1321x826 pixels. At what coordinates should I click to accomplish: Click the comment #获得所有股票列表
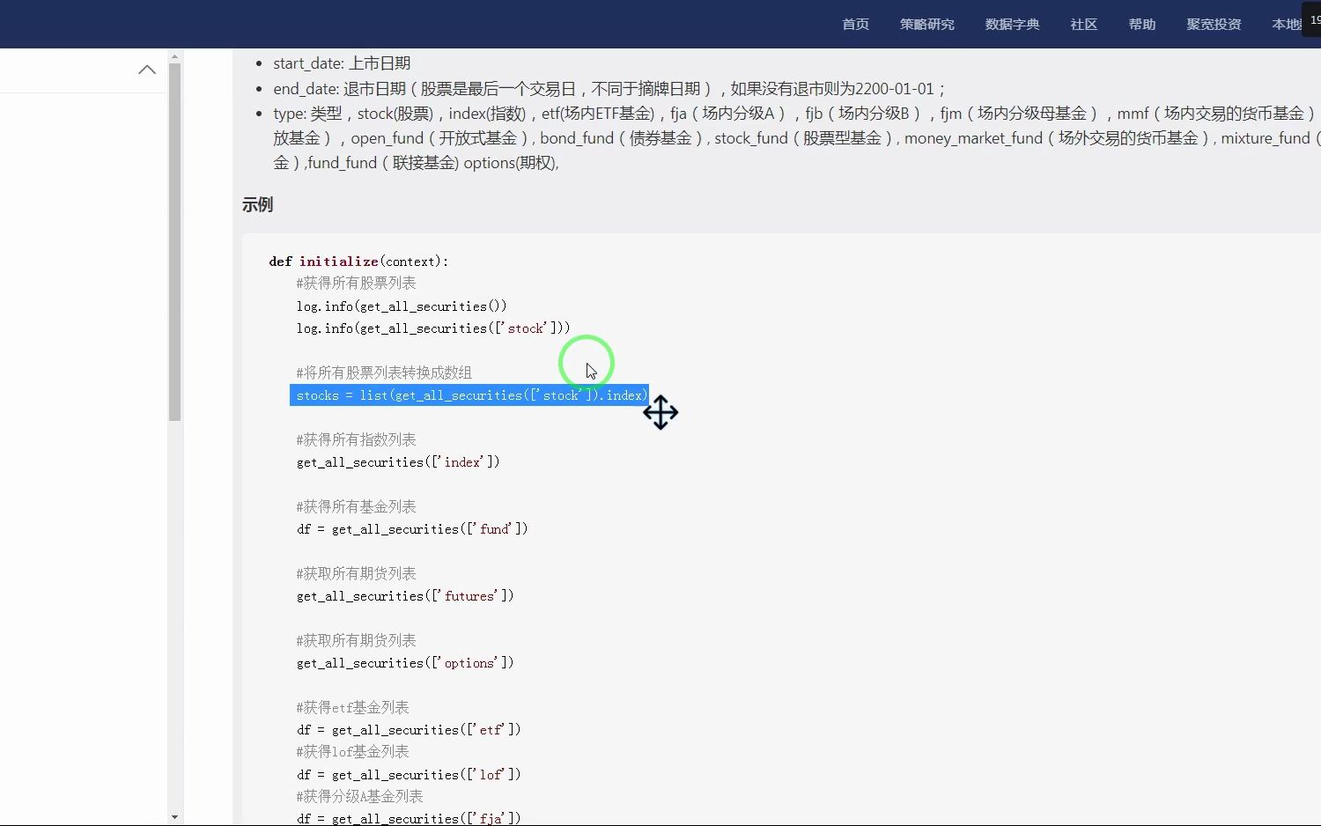356,283
